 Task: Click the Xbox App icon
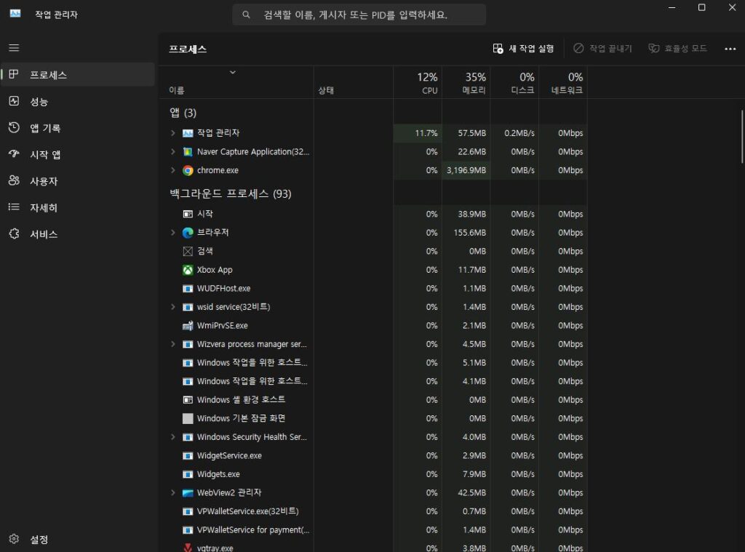(188, 270)
